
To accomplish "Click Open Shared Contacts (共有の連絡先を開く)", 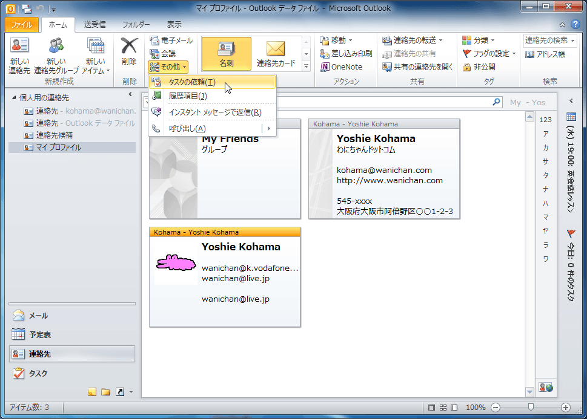I will (x=417, y=67).
